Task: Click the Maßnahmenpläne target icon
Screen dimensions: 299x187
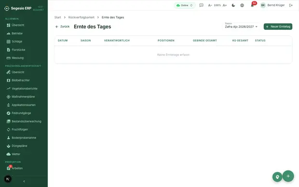Action: [x=8, y=97]
